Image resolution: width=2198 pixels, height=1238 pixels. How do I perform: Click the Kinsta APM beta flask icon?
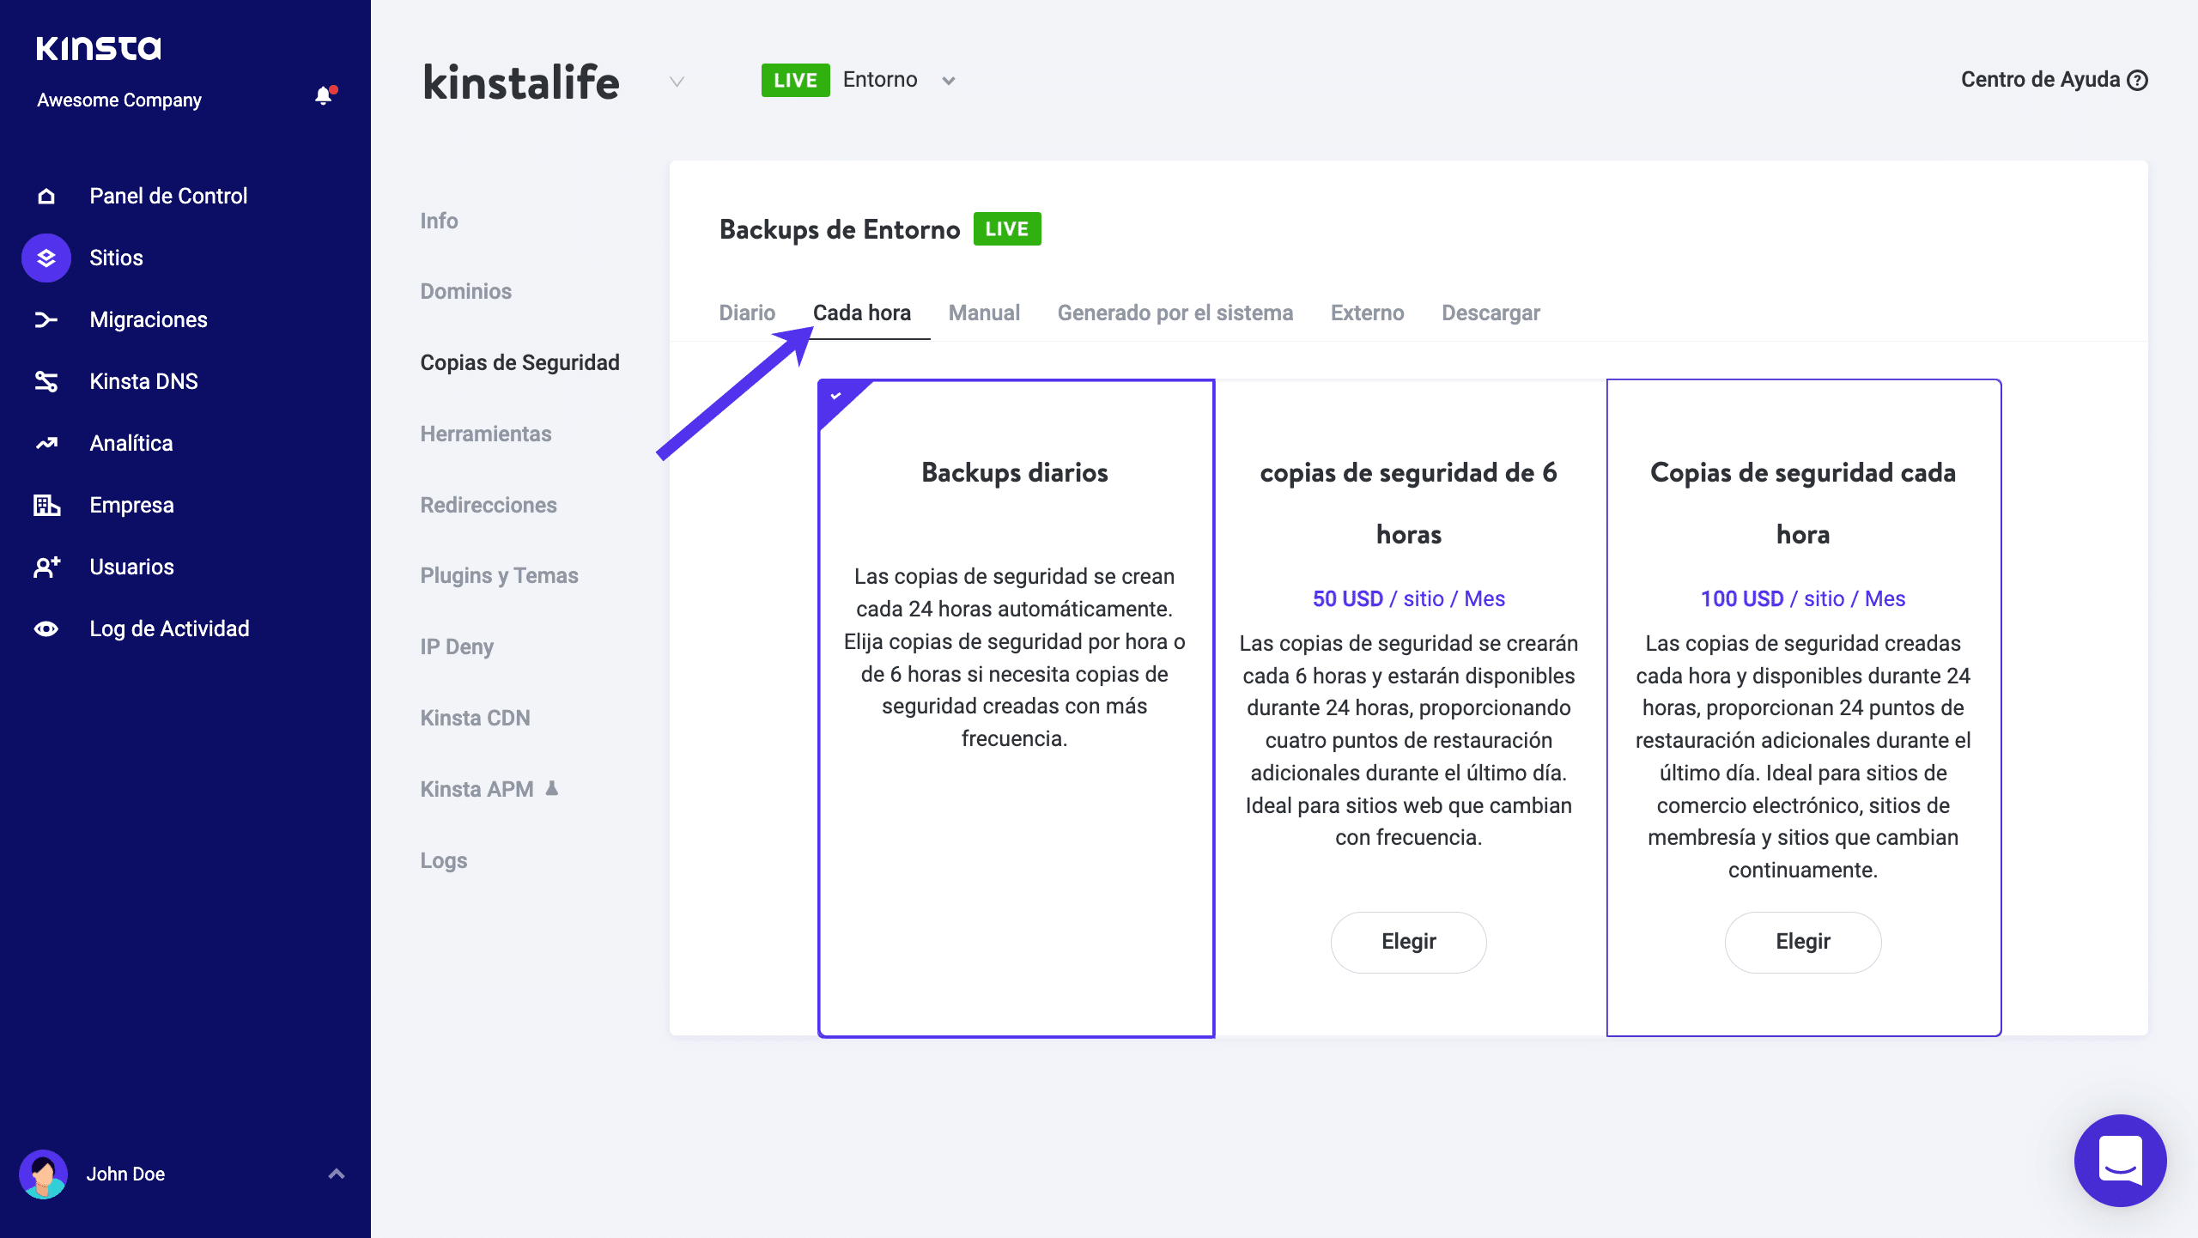(552, 788)
